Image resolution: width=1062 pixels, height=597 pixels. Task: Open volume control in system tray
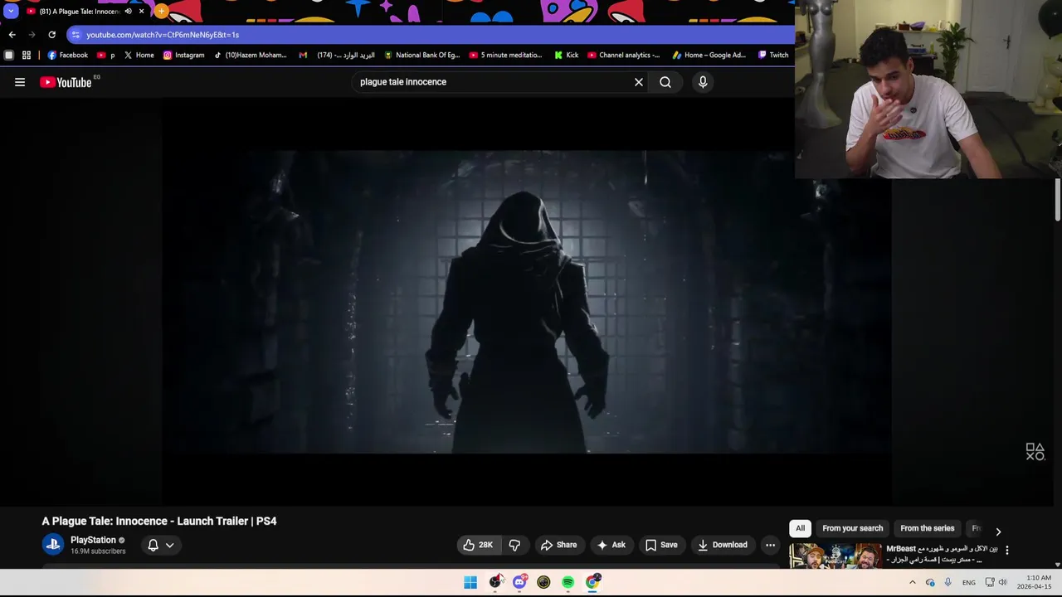pyautogui.click(x=1002, y=582)
